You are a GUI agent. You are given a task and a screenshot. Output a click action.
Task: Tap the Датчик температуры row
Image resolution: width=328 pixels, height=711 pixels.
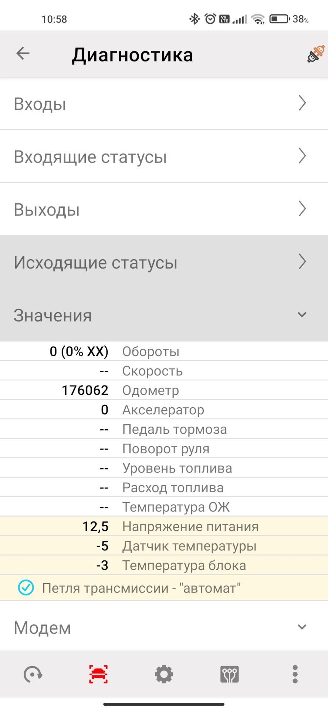164,546
